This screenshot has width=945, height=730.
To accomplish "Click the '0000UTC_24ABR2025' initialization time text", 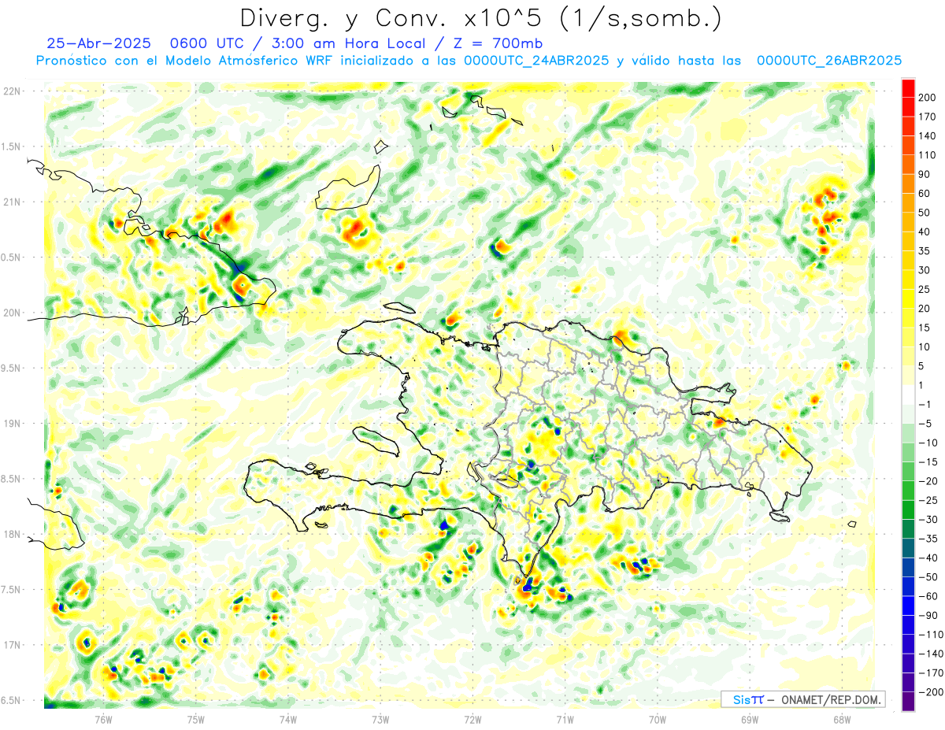I will pos(535,61).
